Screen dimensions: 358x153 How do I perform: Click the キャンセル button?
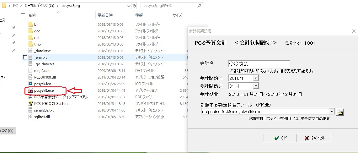point(314,138)
